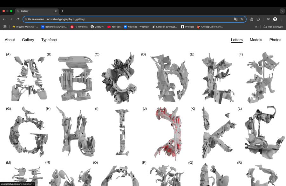The image size is (286, 186).
Task: Open the Projects bookmark
Action: click(x=187, y=27)
